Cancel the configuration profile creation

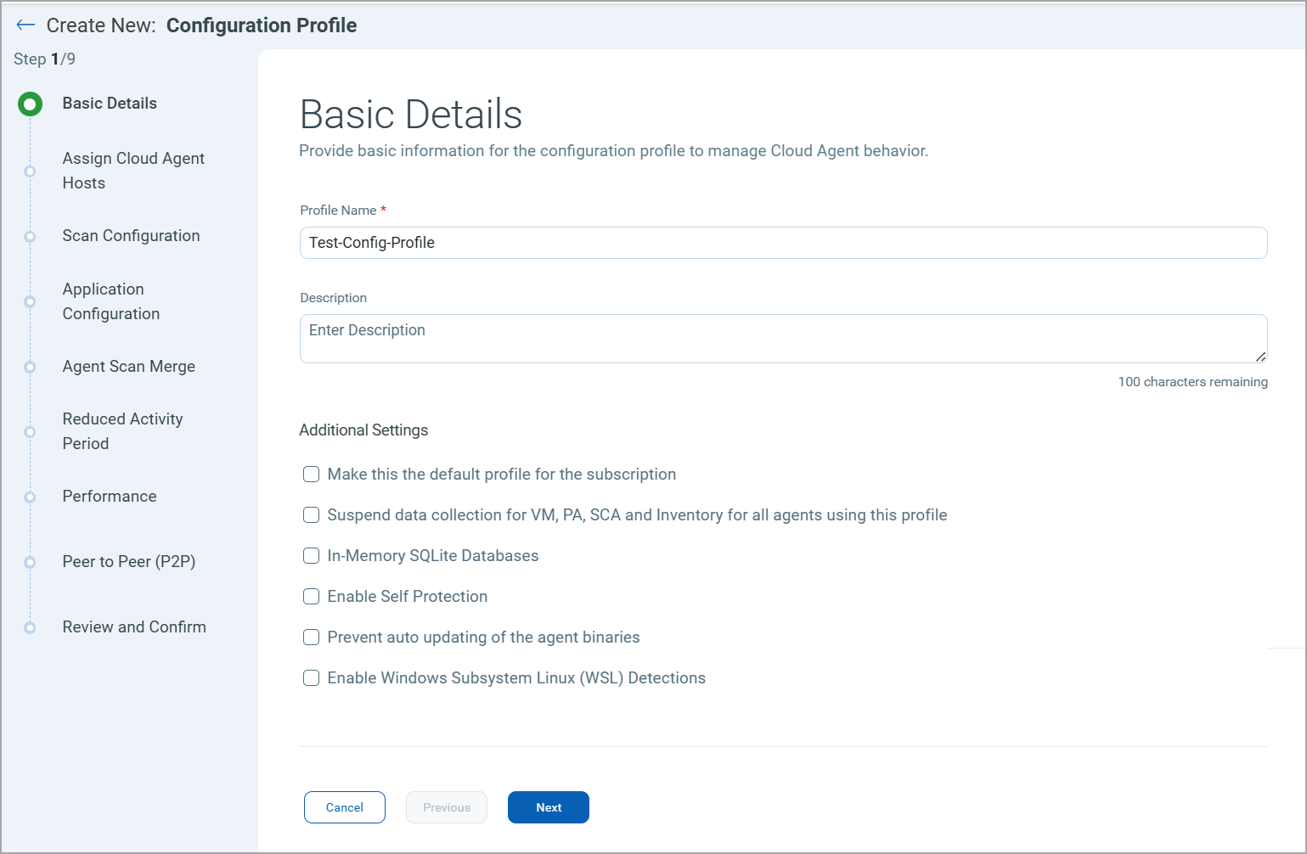pos(344,807)
